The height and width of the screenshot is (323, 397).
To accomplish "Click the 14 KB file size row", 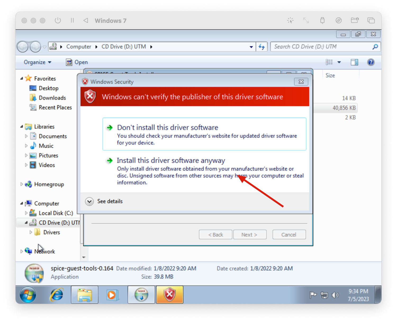I will click(349, 98).
